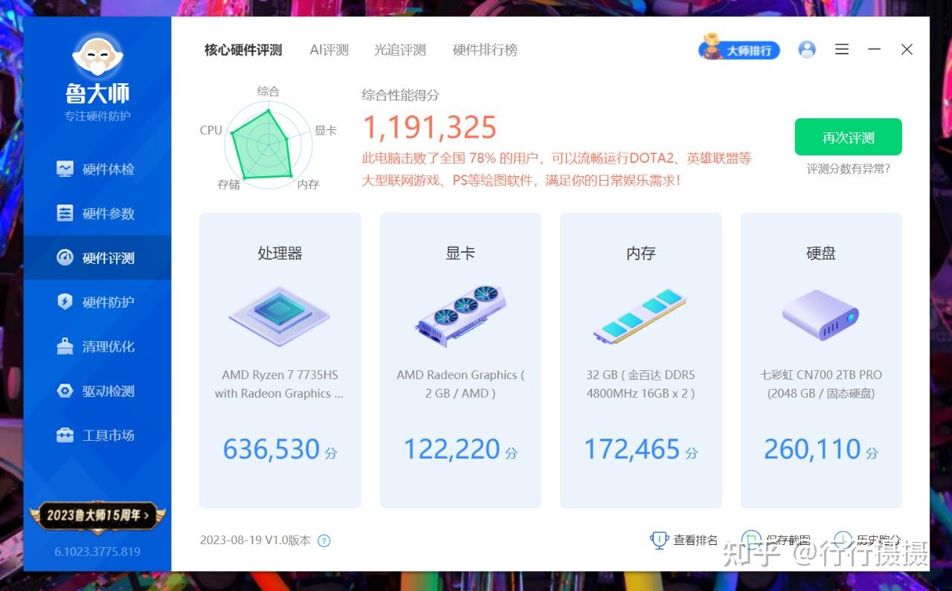Open the hamburger menu

pyautogui.click(x=842, y=49)
